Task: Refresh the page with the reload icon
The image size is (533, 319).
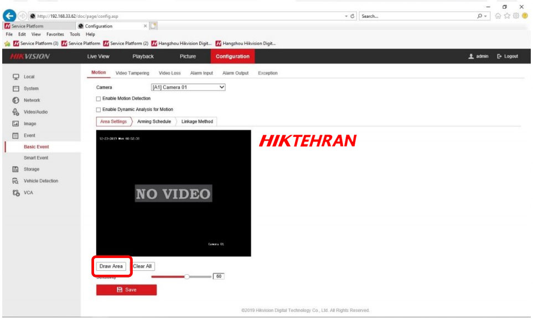Action: click(353, 16)
